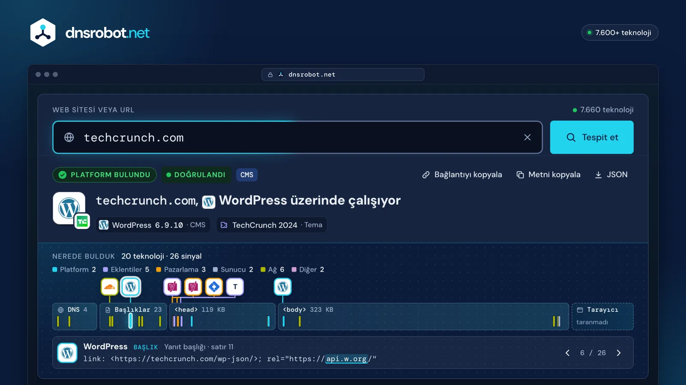Click the purple-bordered Yoast icon

click(x=172, y=287)
